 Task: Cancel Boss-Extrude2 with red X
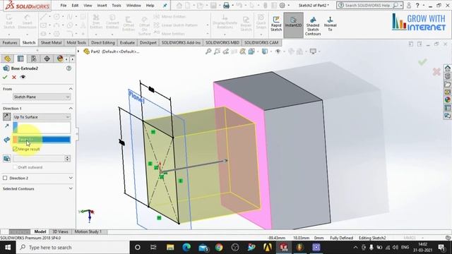pos(14,77)
